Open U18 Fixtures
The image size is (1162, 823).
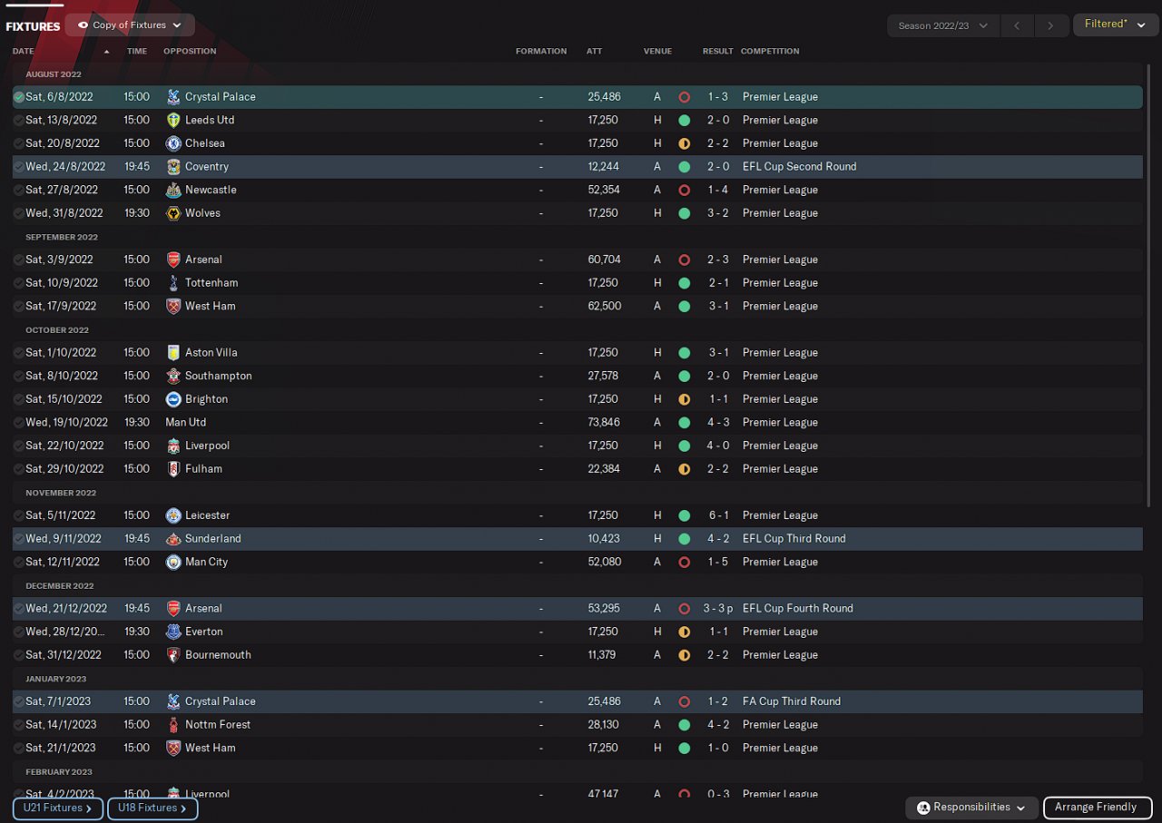click(x=153, y=808)
